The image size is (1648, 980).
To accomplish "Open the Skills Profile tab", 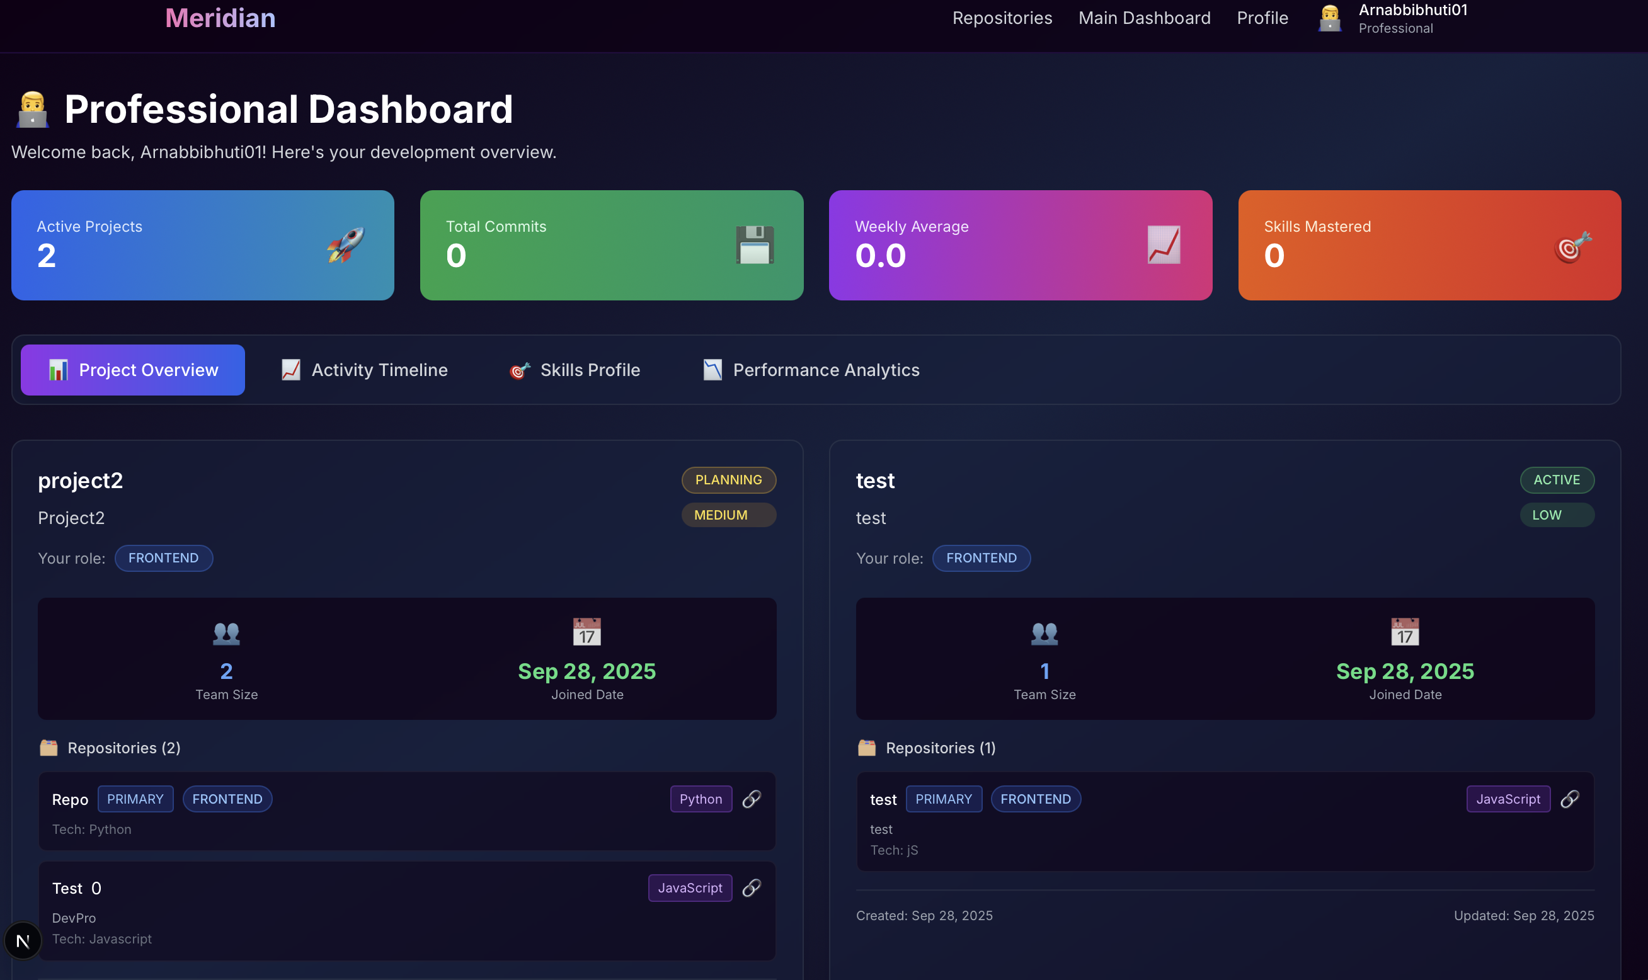I will pyautogui.click(x=575, y=370).
